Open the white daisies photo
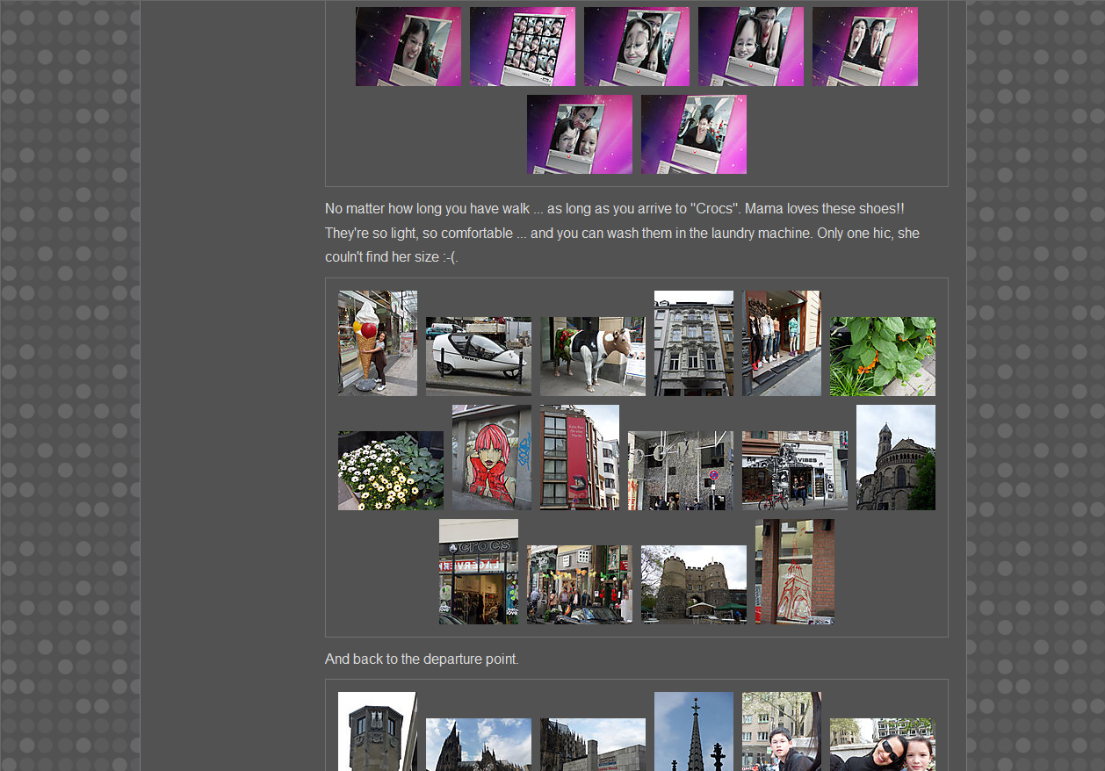This screenshot has width=1105, height=771. (390, 470)
